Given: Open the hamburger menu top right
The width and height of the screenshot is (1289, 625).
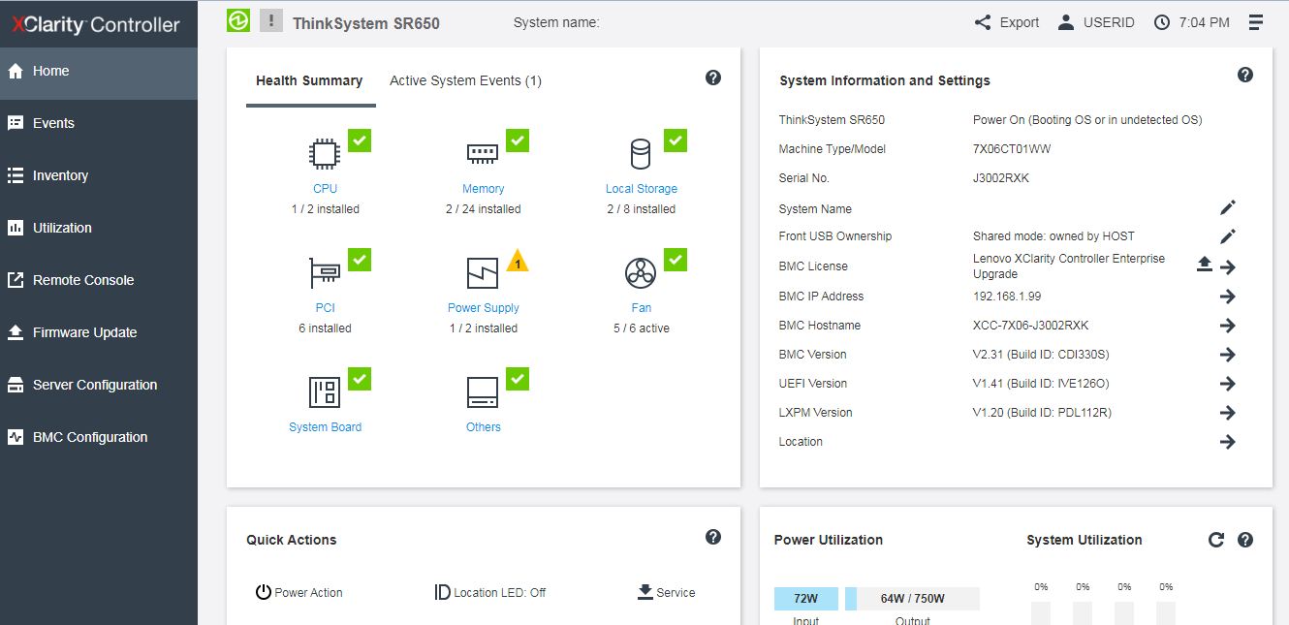Looking at the screenshot, I should [1255, 21].
